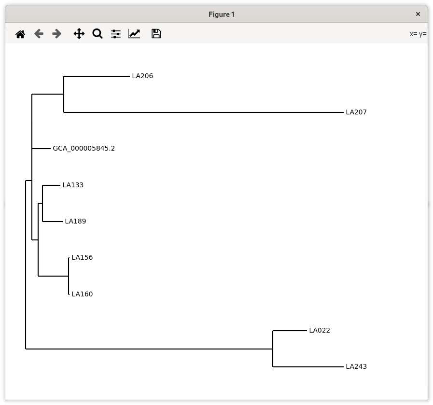
Task: Pick the LA156 leaf label
Action: click(x=82, y=258)
